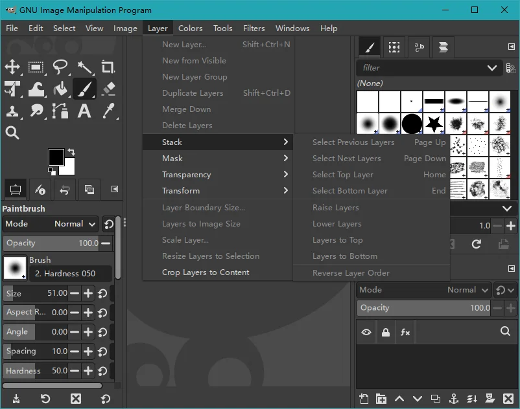
Task: Toggle layer effects fx icon
Action: [405, 332]
